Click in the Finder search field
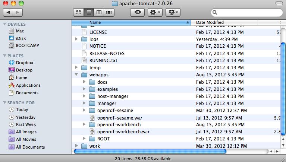Image resolution: width=286 pixels, height=162 pixels. point(246,12)
